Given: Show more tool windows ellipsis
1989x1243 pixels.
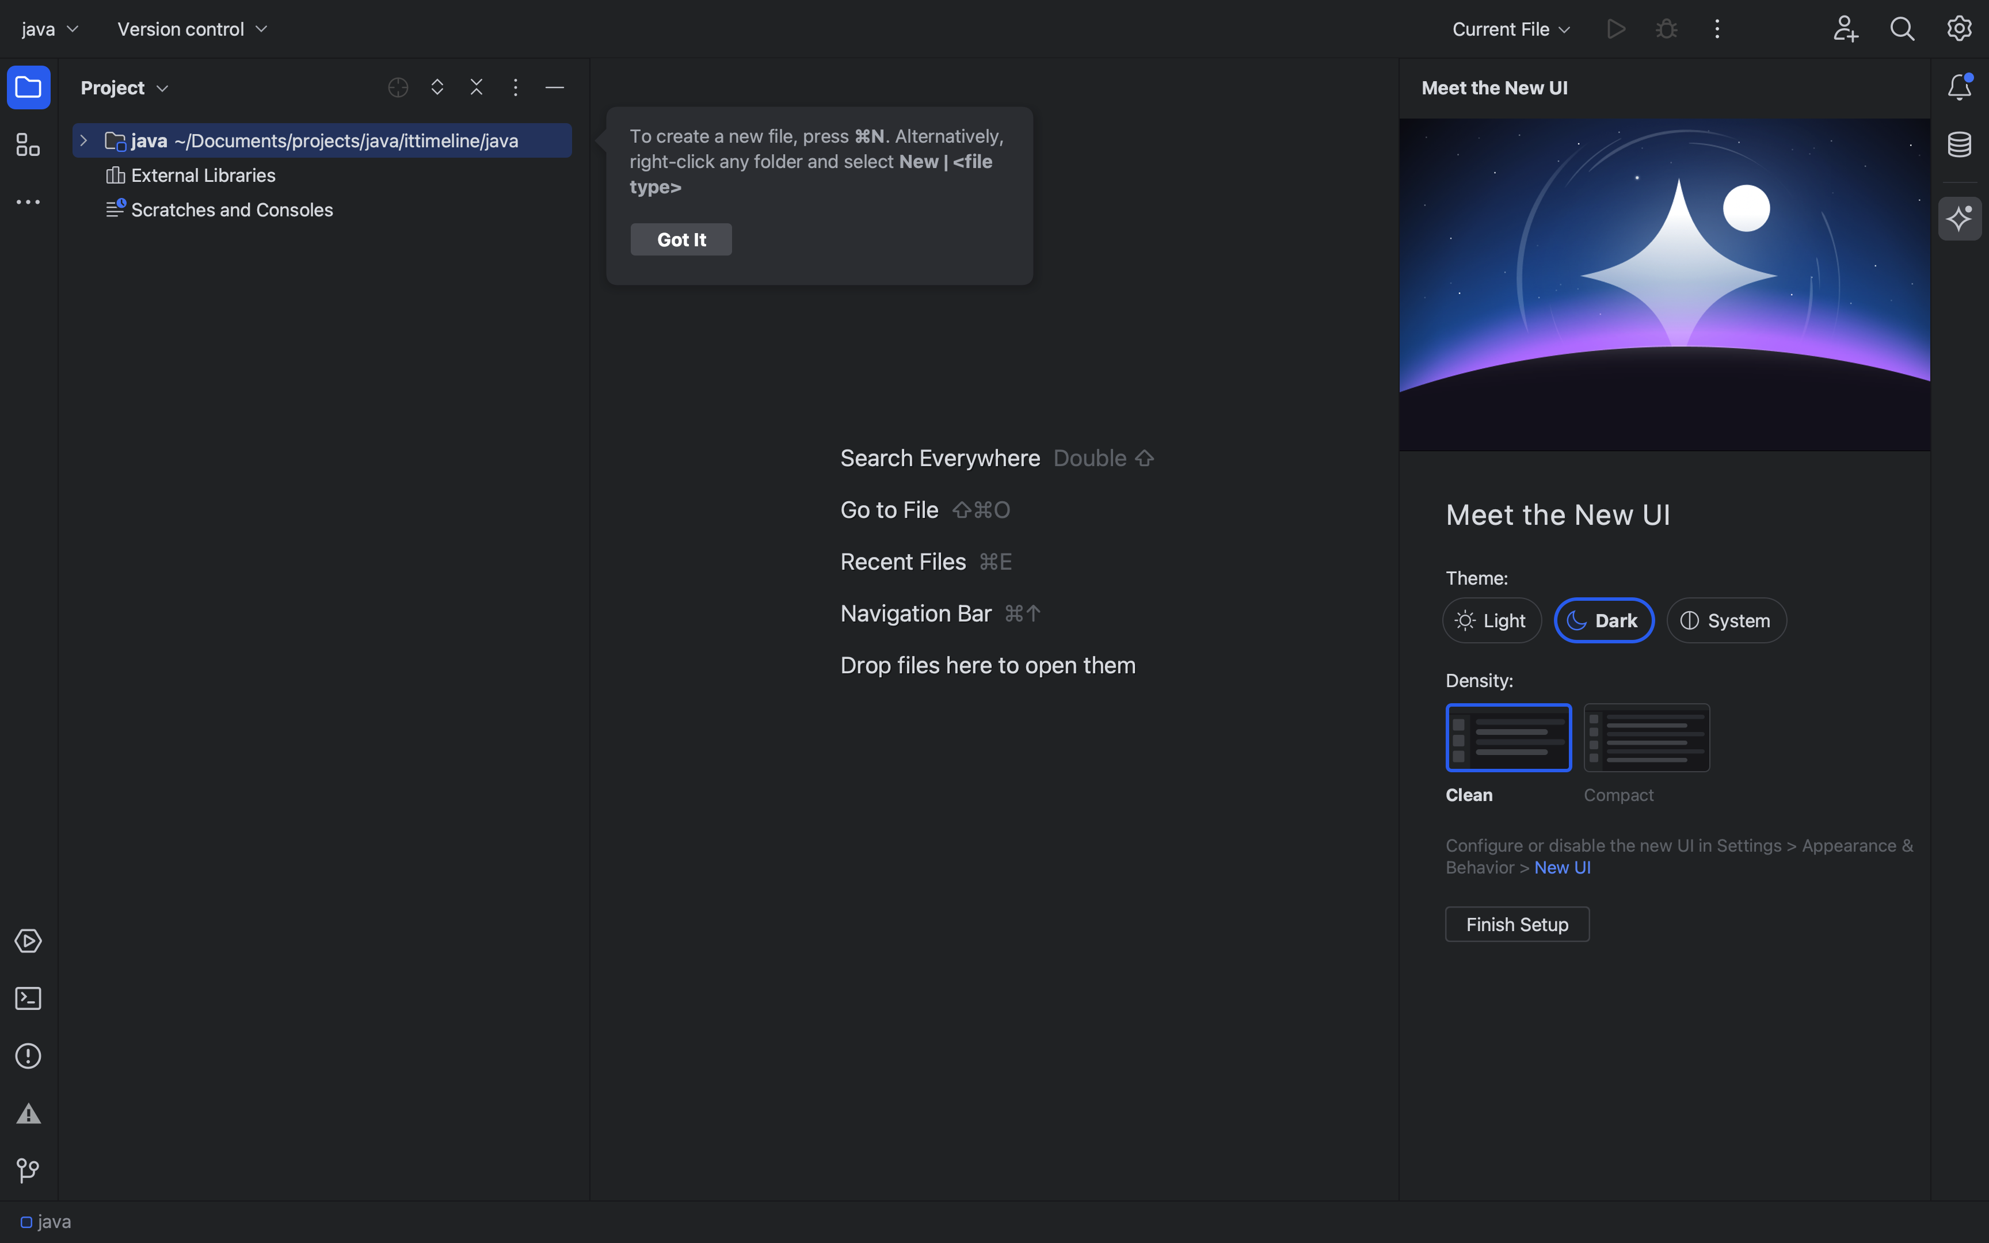Looking at the screenshot, I should (28, 201).
